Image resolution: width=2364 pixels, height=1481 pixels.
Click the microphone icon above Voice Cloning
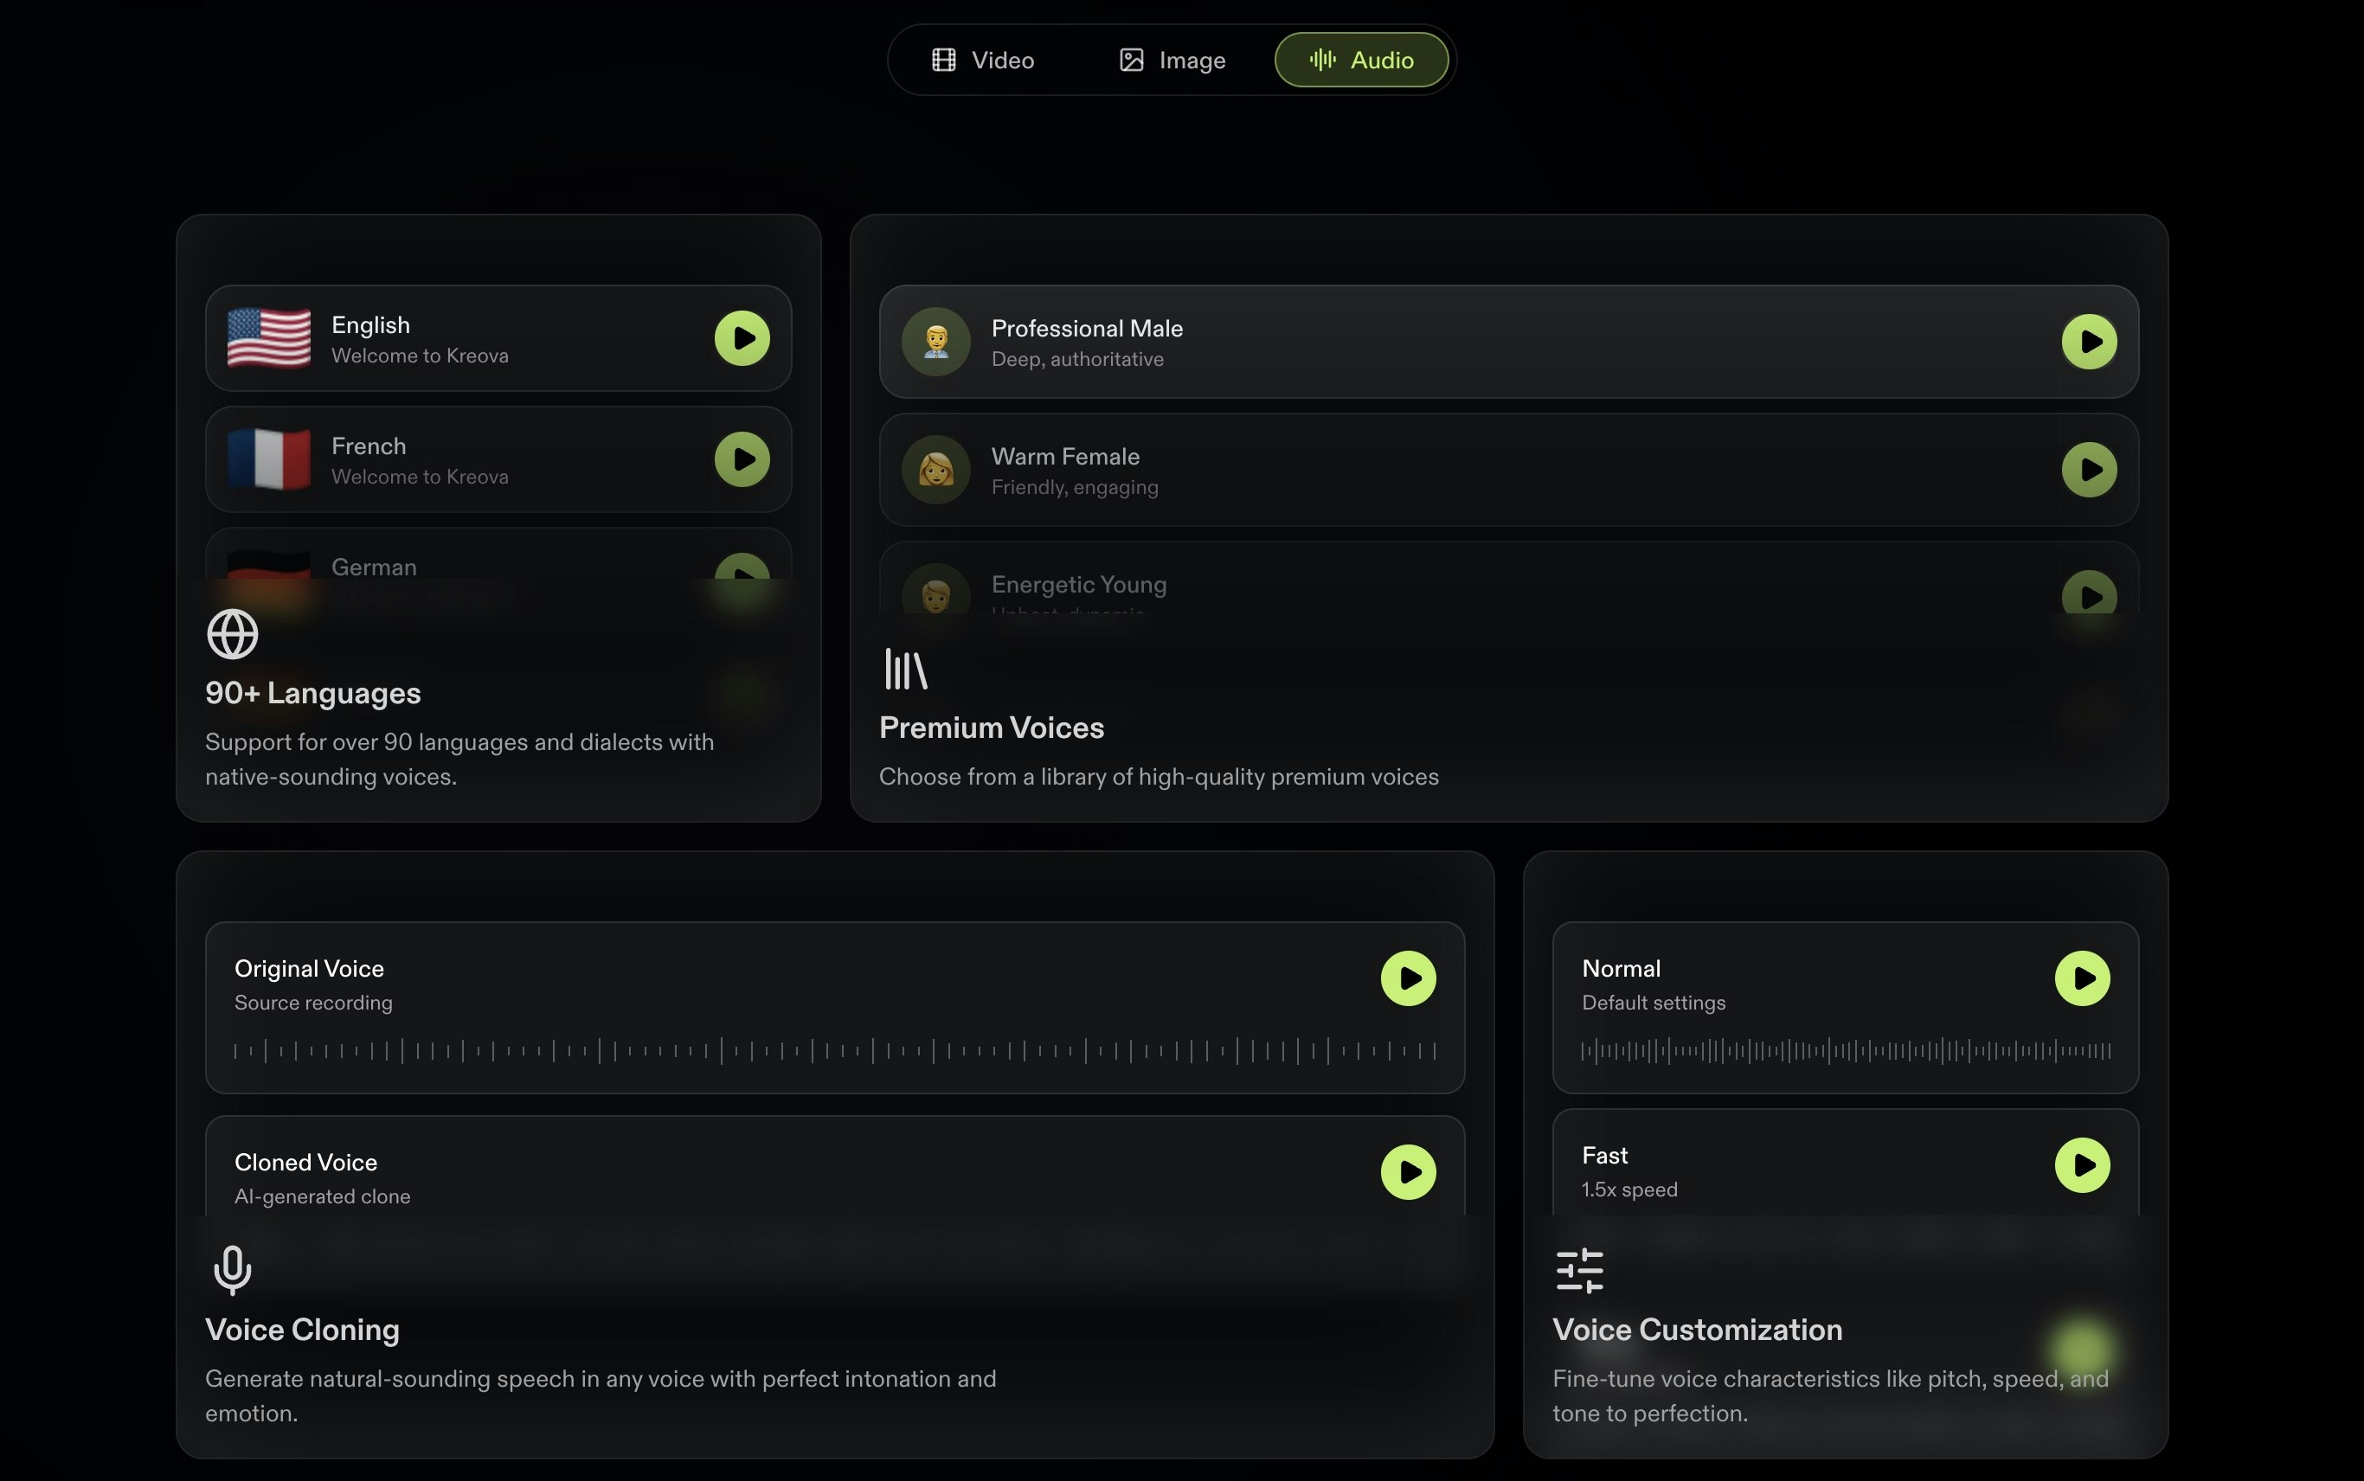click(232, 1271)
